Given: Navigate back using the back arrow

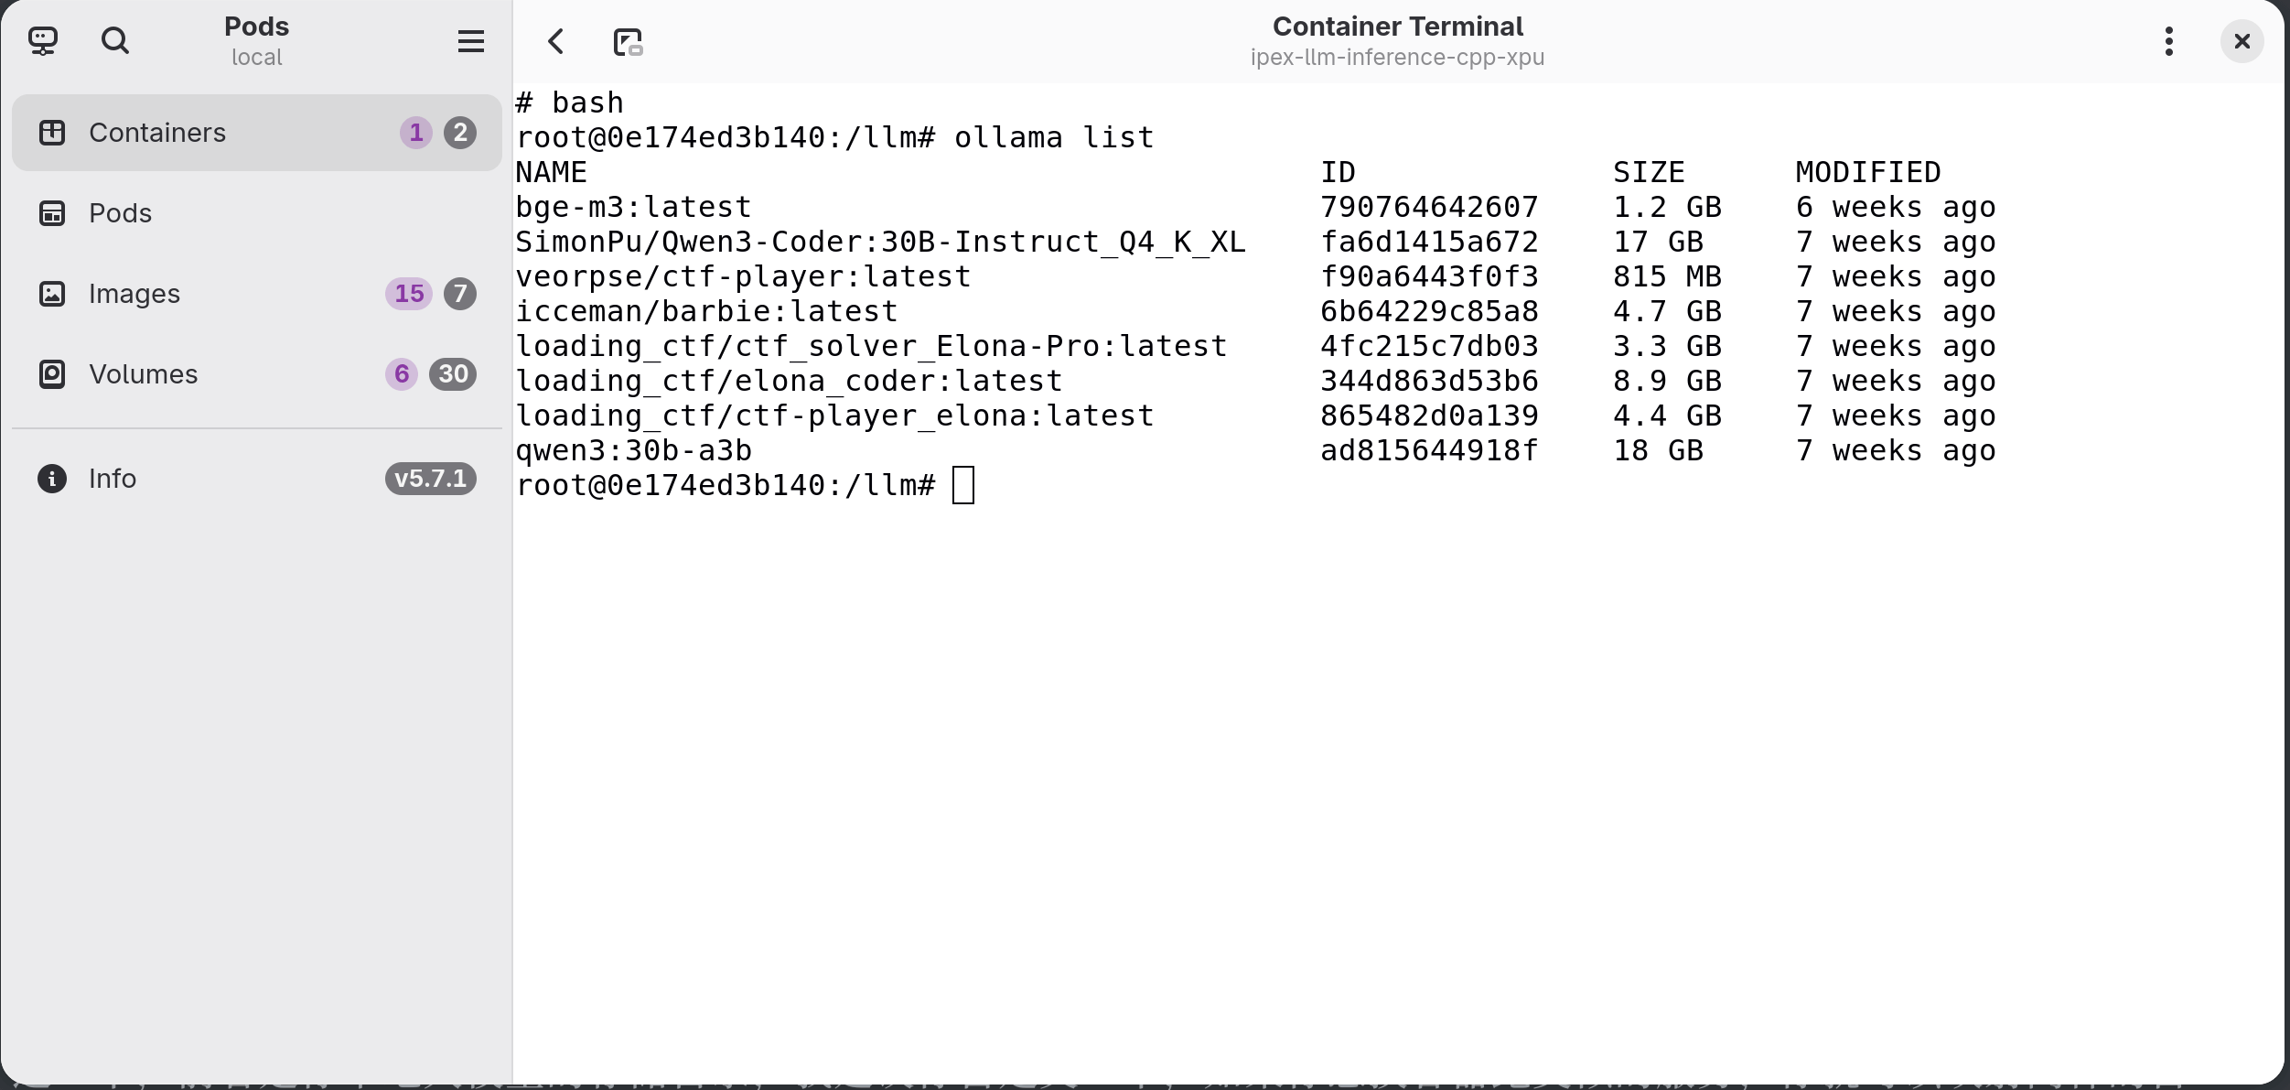Looking at the screenshot, I should (555, 41).
